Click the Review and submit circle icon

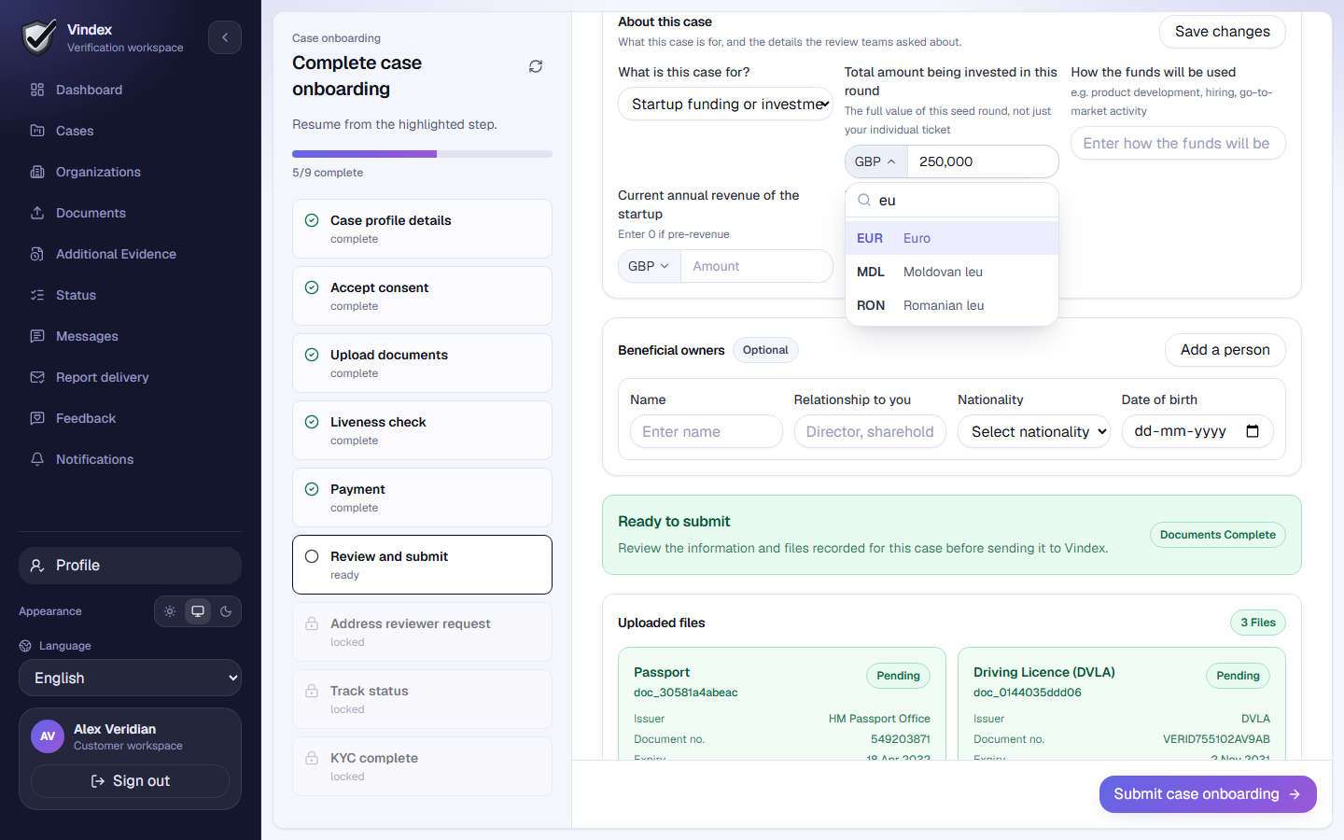coord(312,556)
